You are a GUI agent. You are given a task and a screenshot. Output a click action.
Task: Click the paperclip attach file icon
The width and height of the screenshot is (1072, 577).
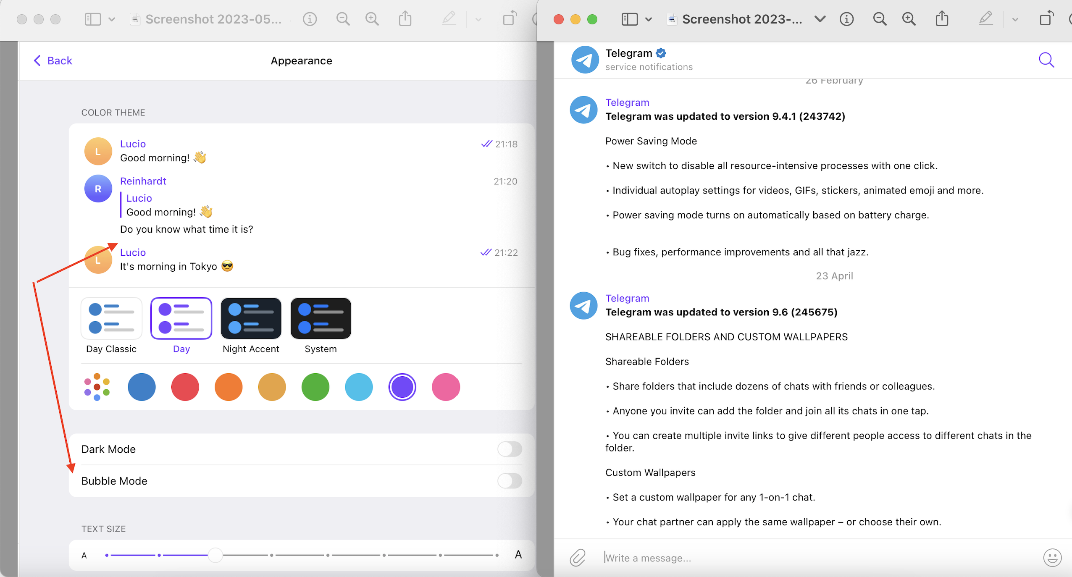578,558
